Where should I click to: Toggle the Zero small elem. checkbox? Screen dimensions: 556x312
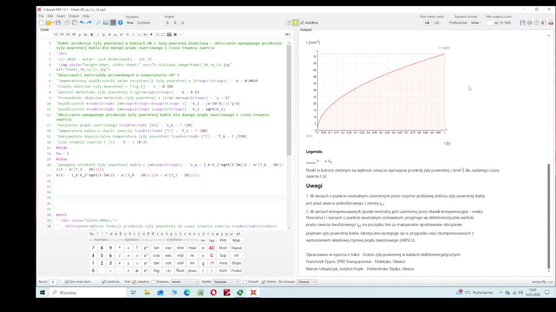coord(66,282)
